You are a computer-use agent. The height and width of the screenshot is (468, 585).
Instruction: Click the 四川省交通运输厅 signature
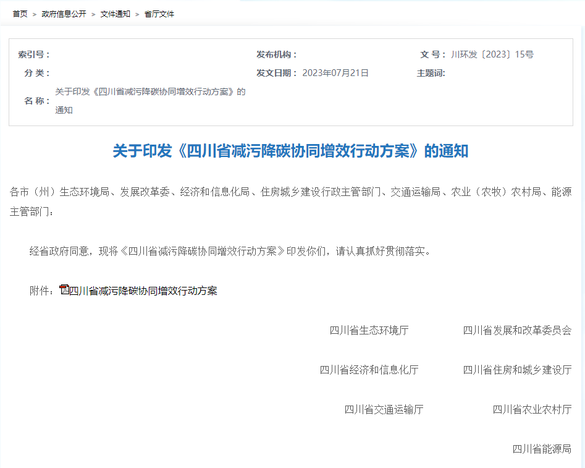(x=384, y=409)
